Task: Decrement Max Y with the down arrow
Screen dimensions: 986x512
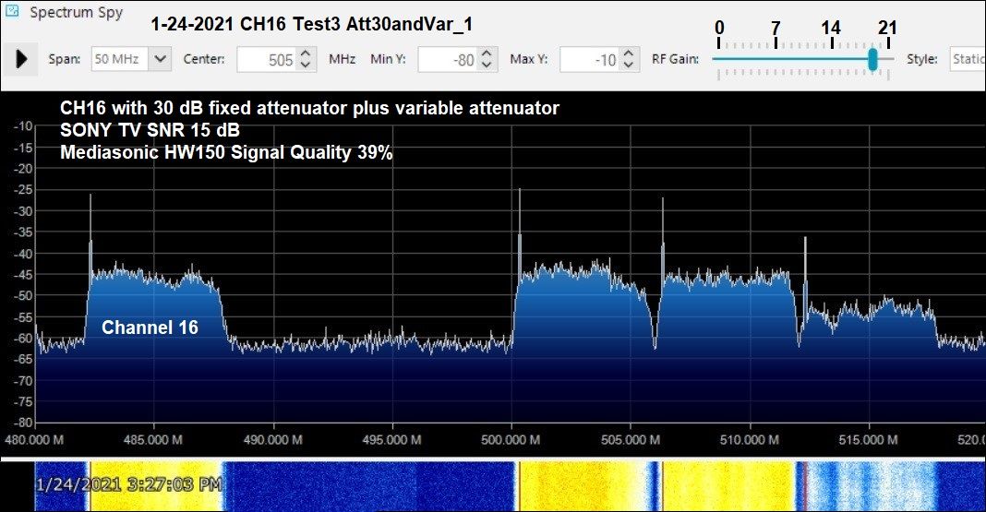Action: click(x=629, y=65)
